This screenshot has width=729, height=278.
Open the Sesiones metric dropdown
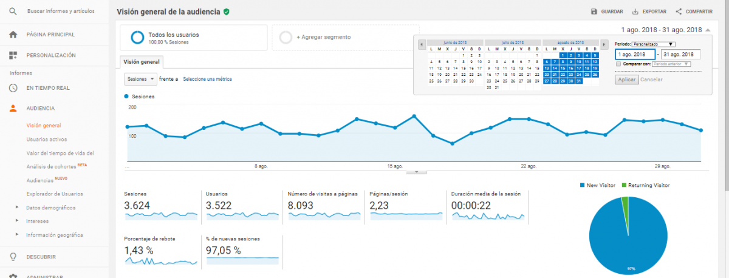click(140, 79)
